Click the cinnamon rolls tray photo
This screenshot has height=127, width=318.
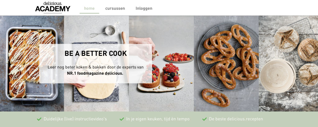(x=32, y=63)
